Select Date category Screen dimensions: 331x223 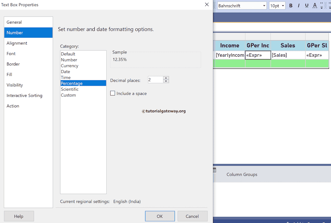point(83,72)
